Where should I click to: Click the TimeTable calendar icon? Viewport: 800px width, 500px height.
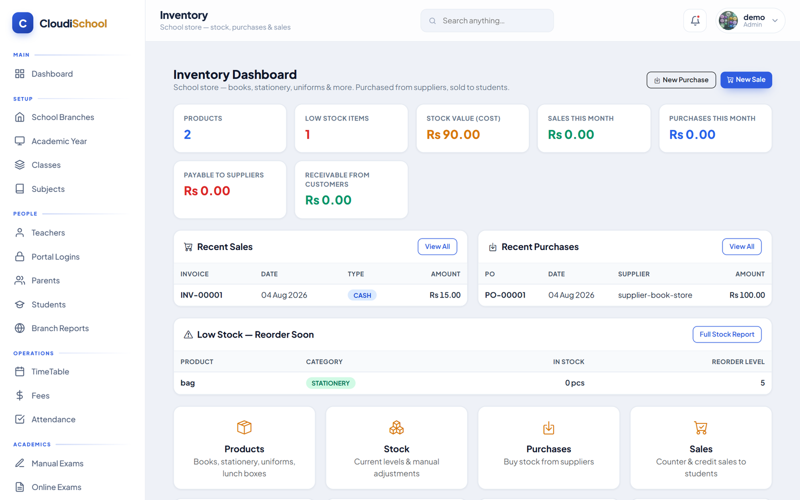19,371
